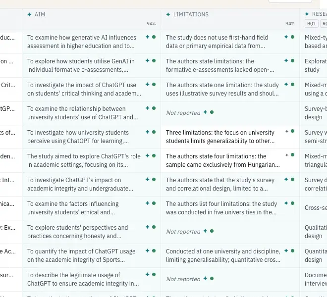Viewport: 327px width, 297px height.
Task: Select first 'Not reported' limitations text
Action: pyautogui.click(x=183, y=113)
